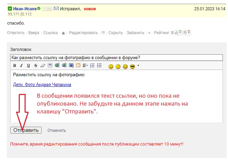The width and height of the screenshot is (228, 164).
Task: Click the 11206 badge after the username
Action: [47, 9]
